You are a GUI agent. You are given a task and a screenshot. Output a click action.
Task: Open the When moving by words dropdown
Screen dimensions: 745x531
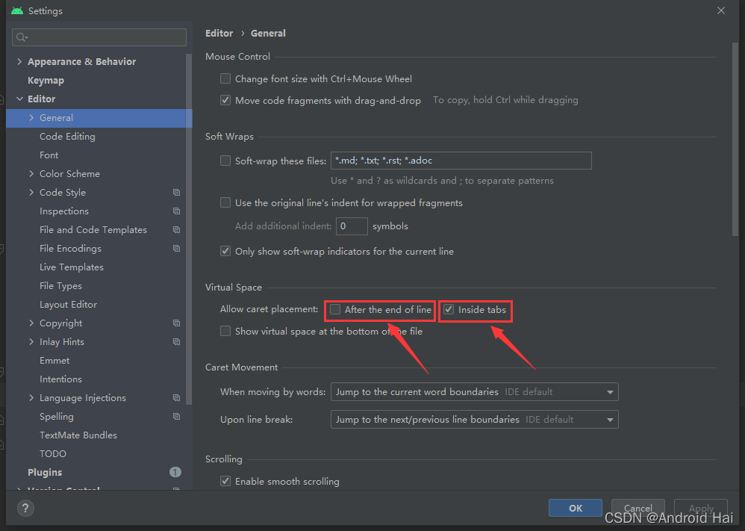(x=474, y=391)
